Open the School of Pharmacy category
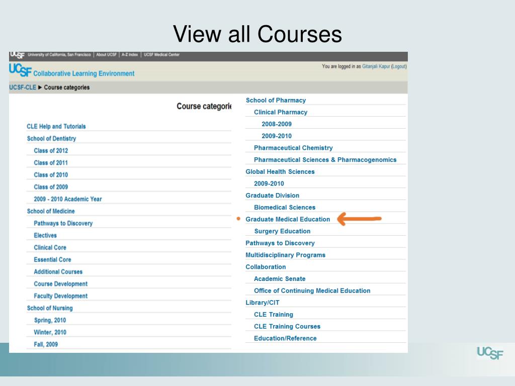Viewport: 515px width, 386px height. coord(276,101)
